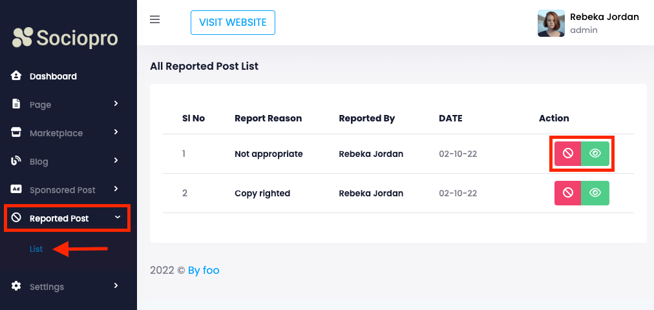Click the Settings gear icon
The width and height of the screenshot is (654, 310).
pyautogui.click(x=17, y=286)
